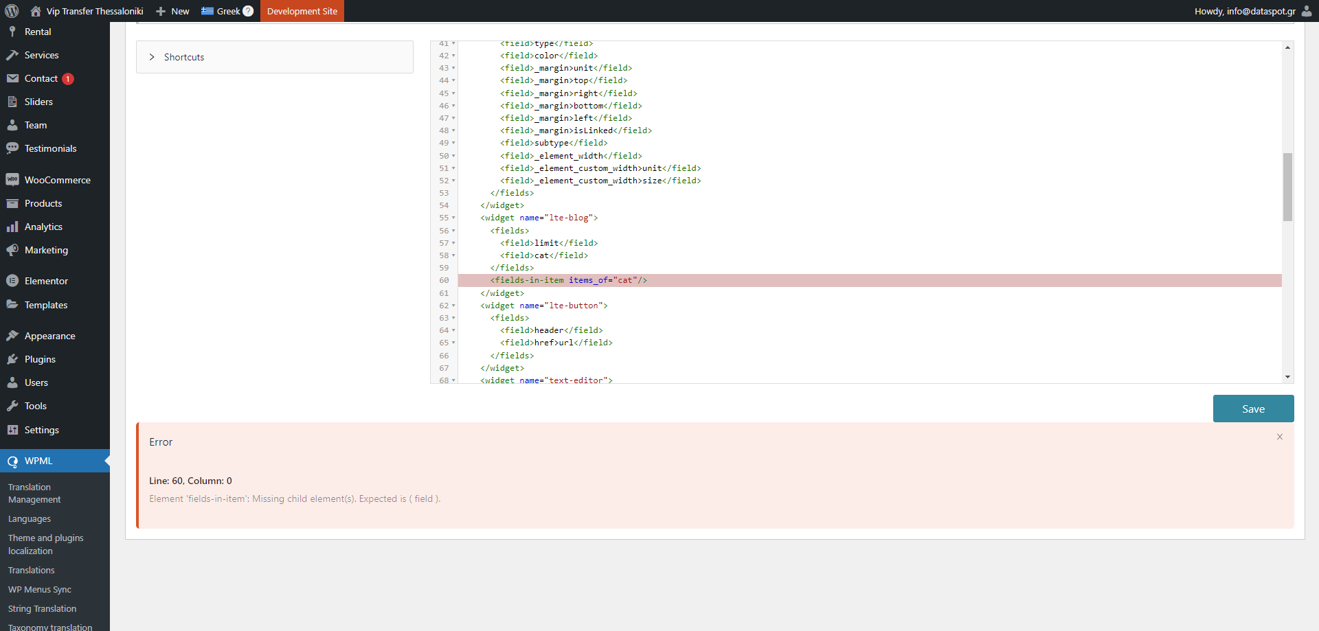The width and height of the screenshot is (1319, 631).
Task: Expand the Shortcuts panel
Action: 152,57
